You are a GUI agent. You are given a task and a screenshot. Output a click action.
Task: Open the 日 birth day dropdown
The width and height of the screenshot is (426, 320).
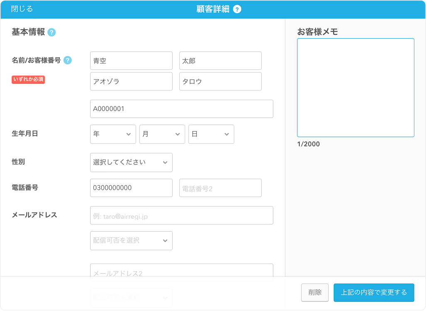tap(211, 134)
